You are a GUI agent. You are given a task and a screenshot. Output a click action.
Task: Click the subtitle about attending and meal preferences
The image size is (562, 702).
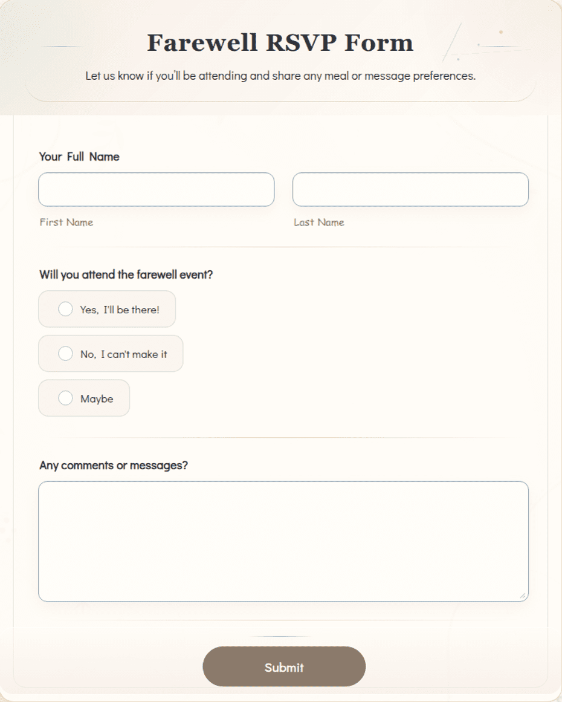280,76
